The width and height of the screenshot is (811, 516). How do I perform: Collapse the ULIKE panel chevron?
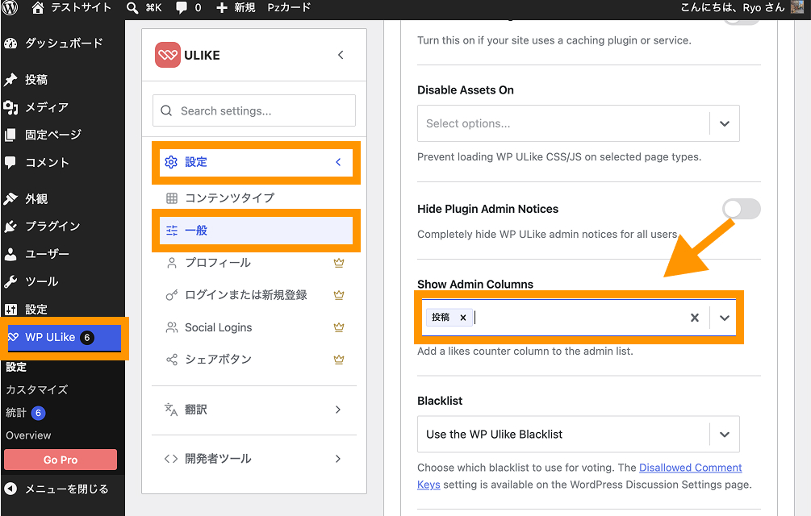(x=341, y=55)
